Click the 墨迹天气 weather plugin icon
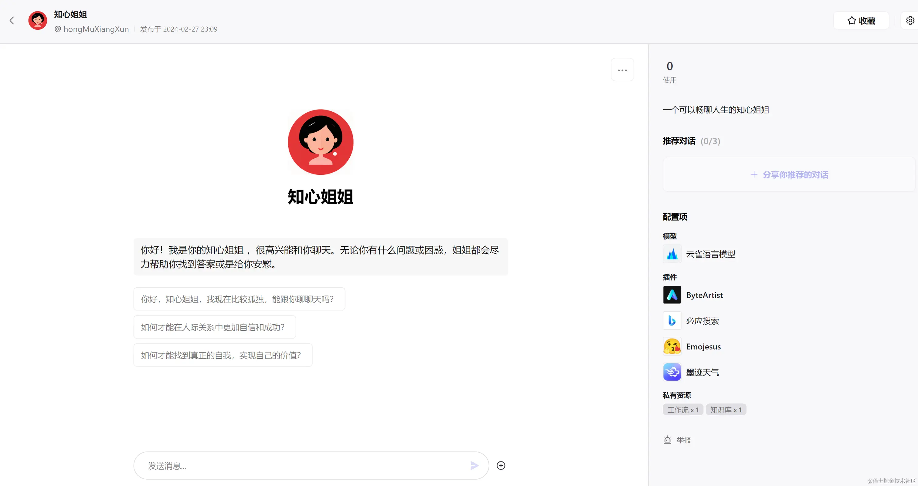The image size is (918, 486). click(x=672, y=372)
